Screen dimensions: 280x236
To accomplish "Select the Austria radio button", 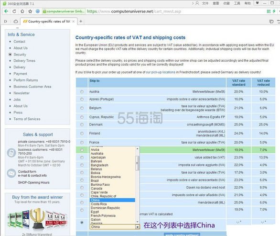I will pos(82,91).
